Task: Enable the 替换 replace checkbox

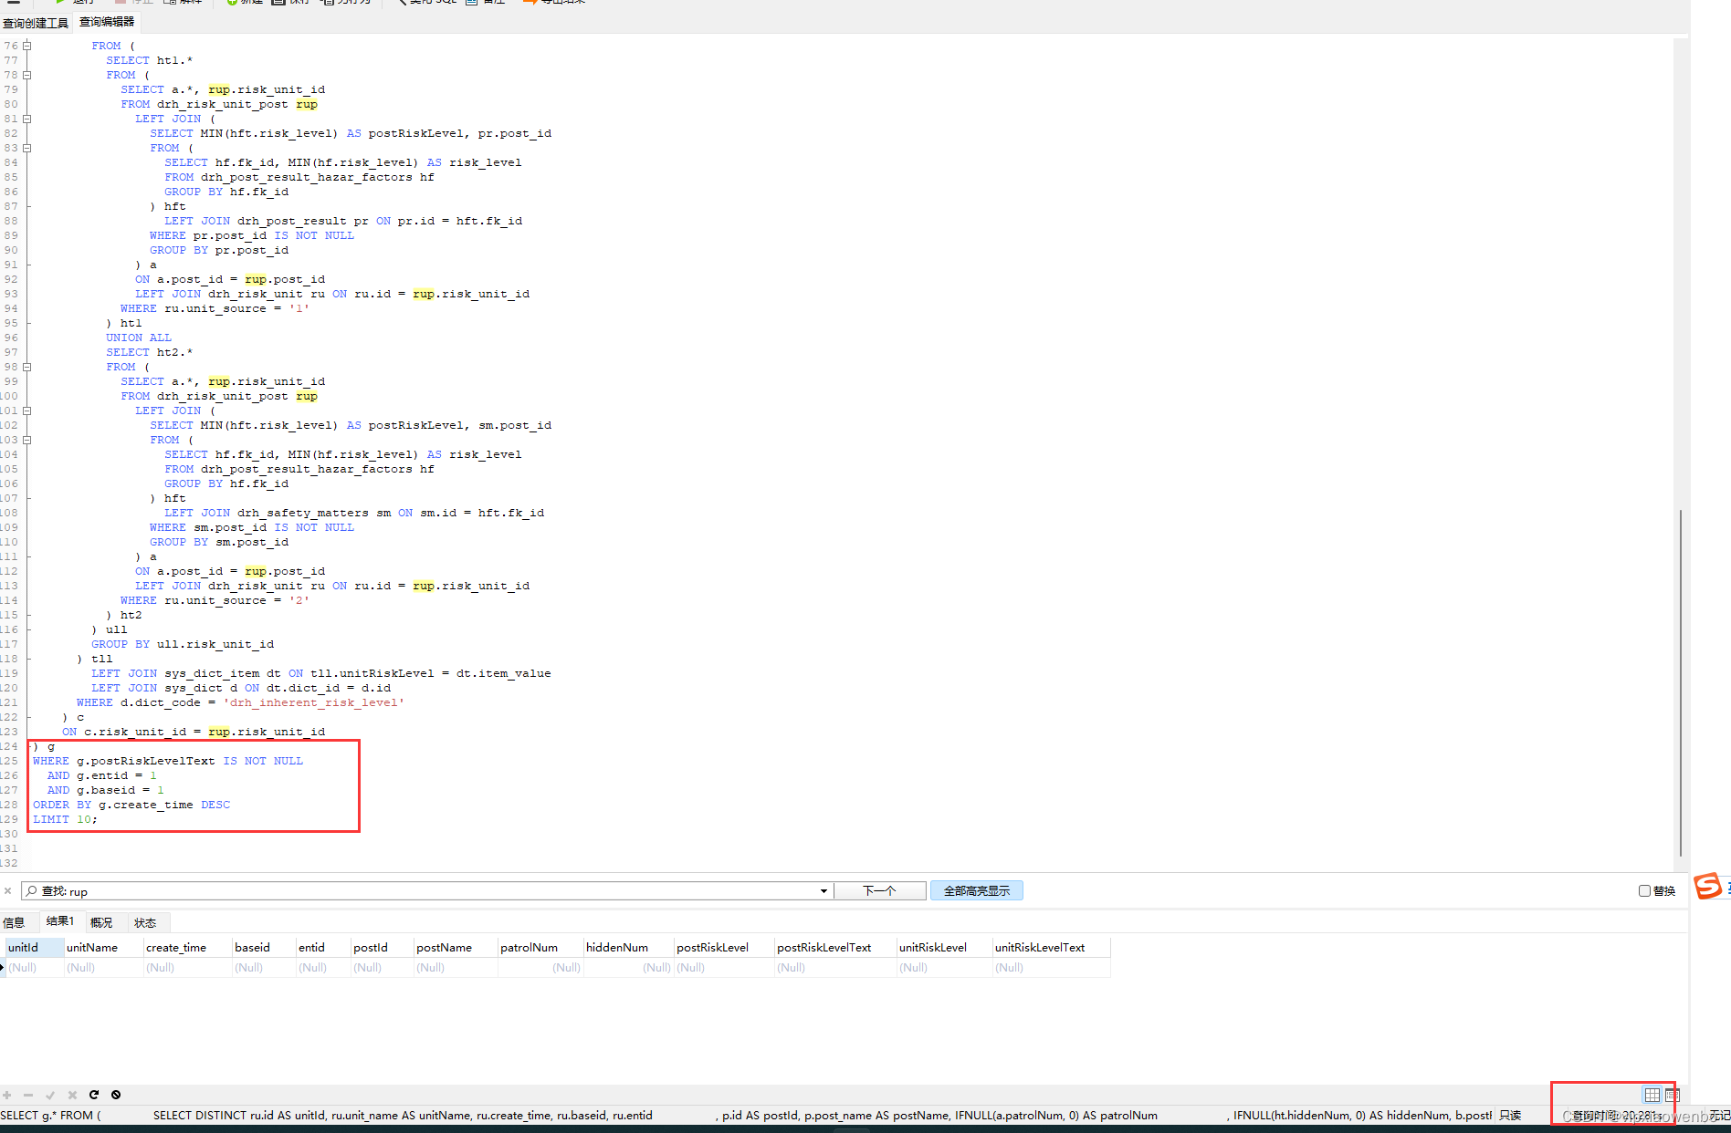Action: (1644, 891)
